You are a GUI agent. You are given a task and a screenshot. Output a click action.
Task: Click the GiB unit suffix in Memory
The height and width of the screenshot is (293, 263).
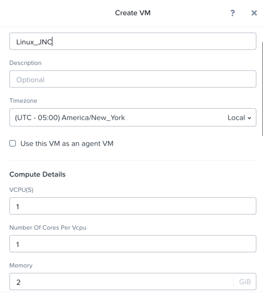(245, 282)
